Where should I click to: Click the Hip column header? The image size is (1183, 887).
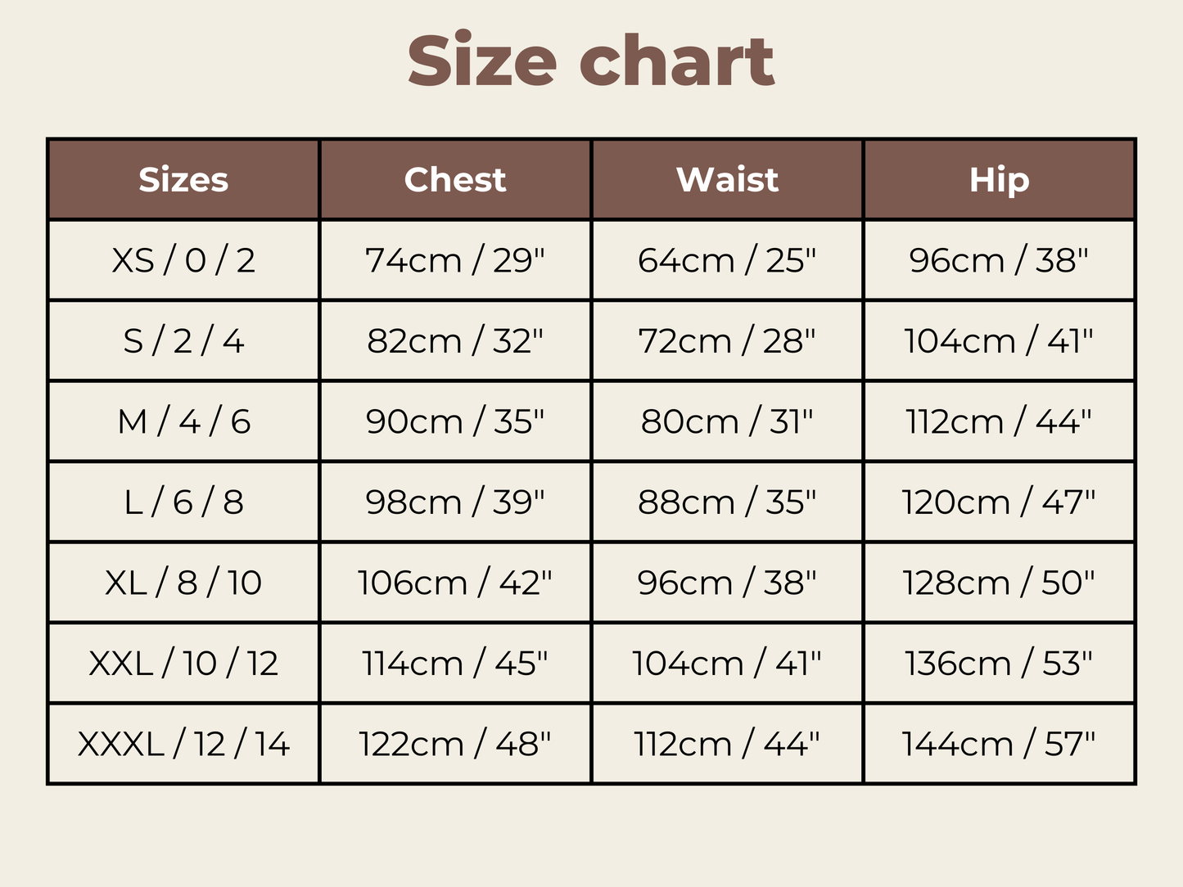tap(999, 179)
